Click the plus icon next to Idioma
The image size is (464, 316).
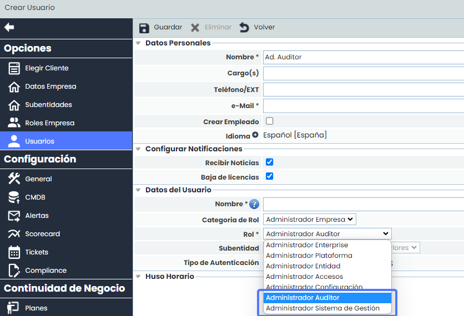tap(255, 135)
